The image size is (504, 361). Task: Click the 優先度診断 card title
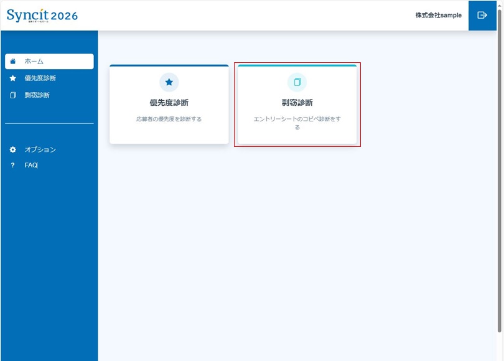(x=169, y=103)
